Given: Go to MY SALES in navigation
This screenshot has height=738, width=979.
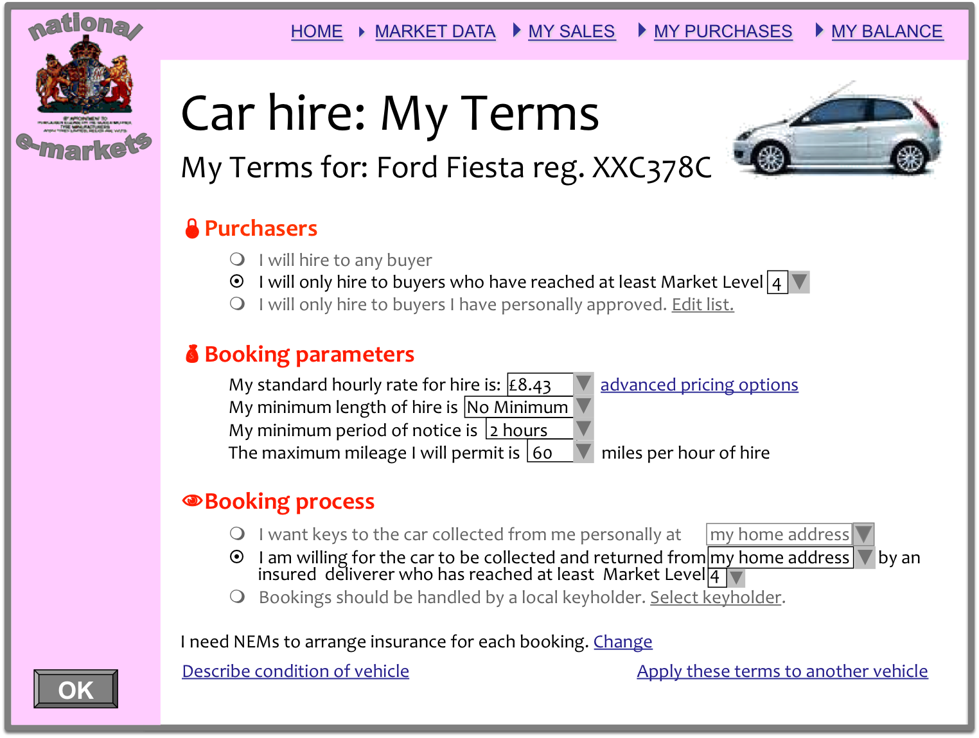Looking at the screenshot, I should (571, 31).
